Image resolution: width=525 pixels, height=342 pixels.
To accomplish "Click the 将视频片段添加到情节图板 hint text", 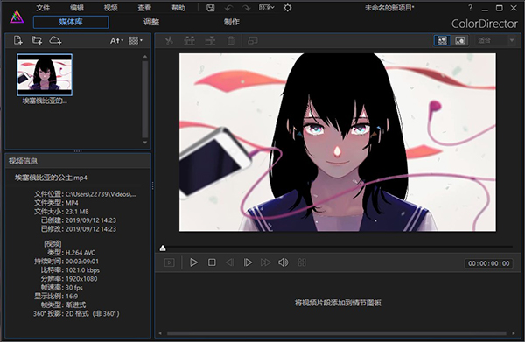I will (x=338, y=303).
